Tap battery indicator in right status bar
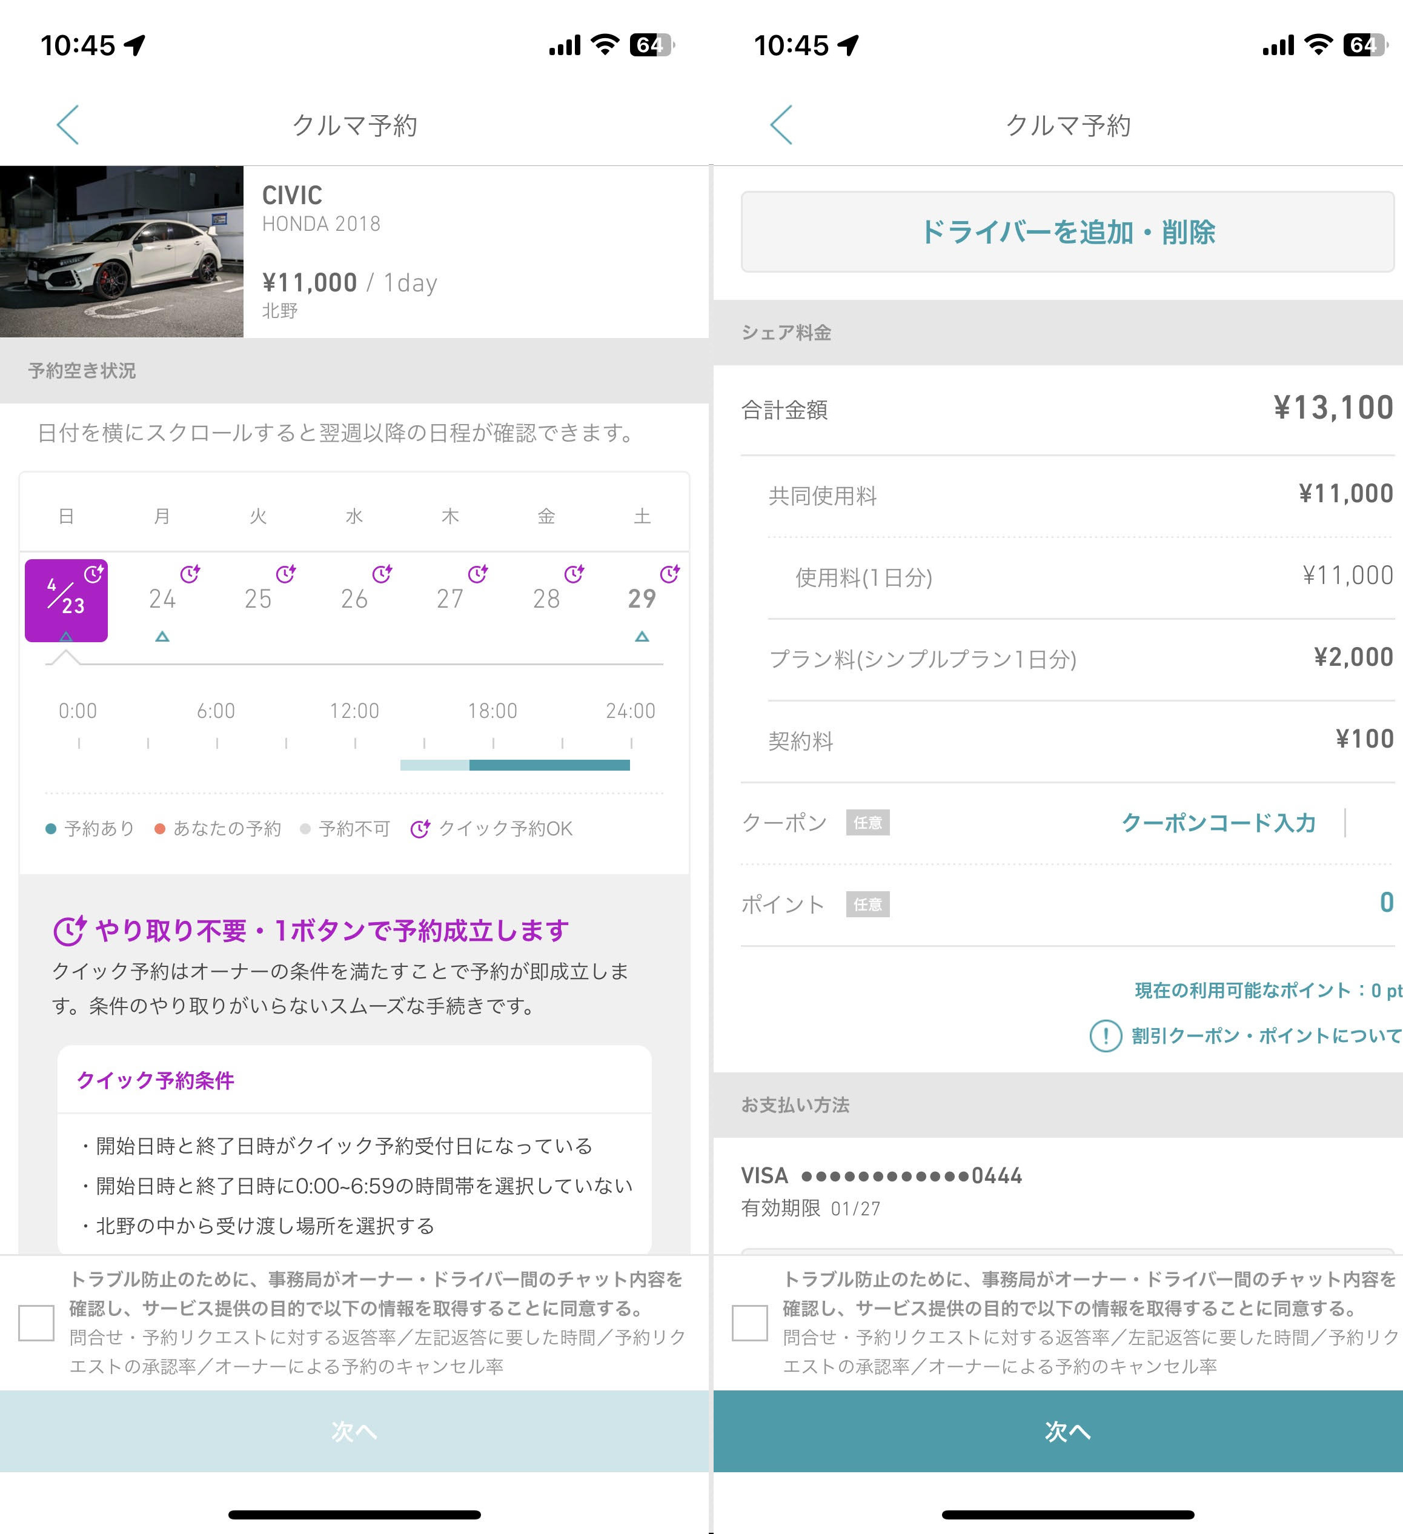 1367,45
